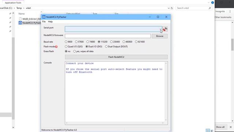Click wled folder in breadcrumb

tap(28, 8)
